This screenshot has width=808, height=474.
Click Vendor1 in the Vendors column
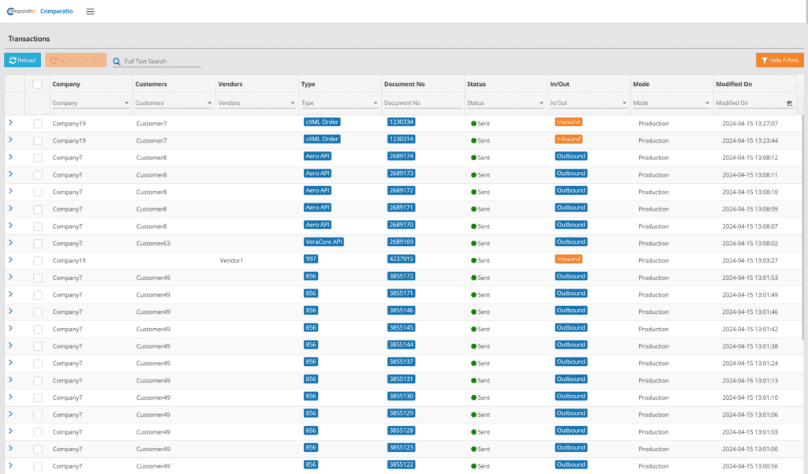point(231,261)
